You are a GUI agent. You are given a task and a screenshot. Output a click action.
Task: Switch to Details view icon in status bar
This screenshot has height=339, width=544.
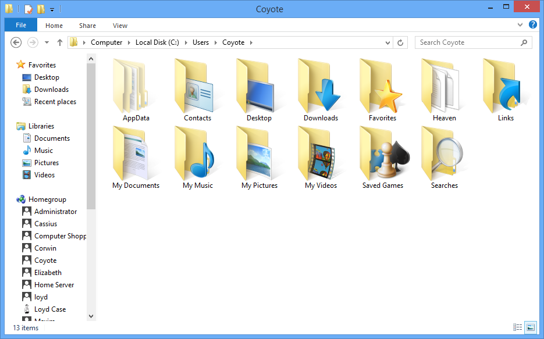[517, 327]
